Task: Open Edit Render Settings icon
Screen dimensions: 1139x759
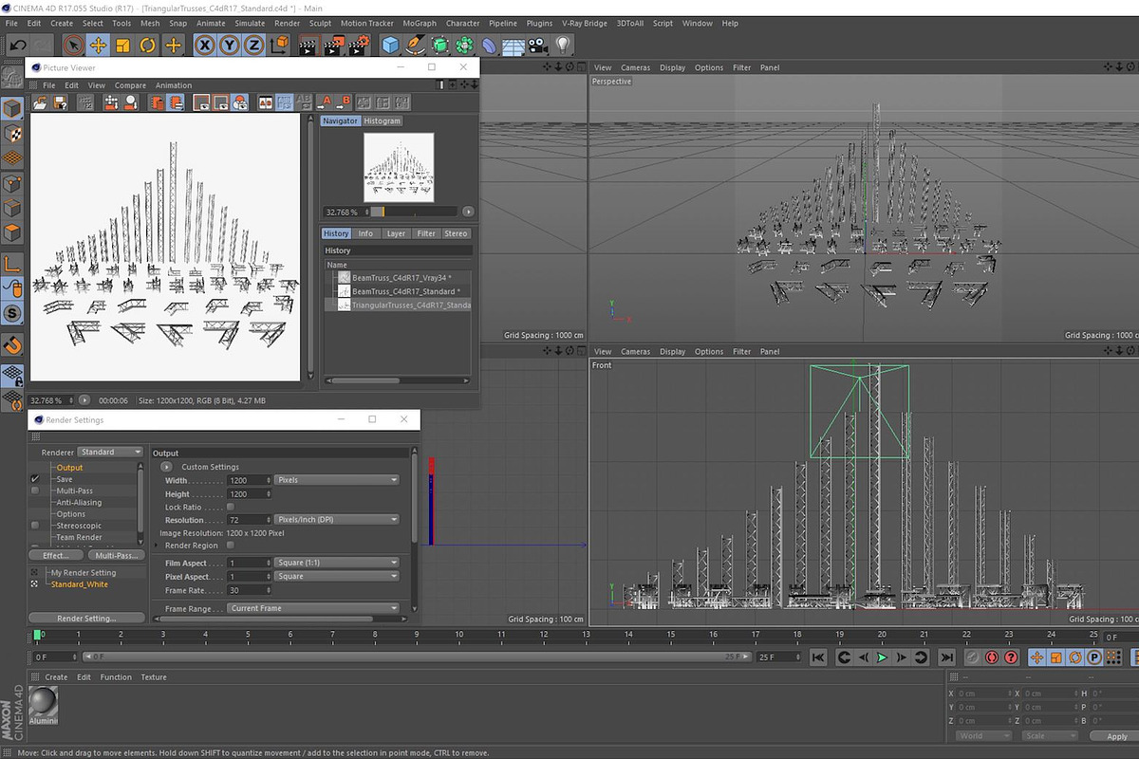Action: [359, 45]
